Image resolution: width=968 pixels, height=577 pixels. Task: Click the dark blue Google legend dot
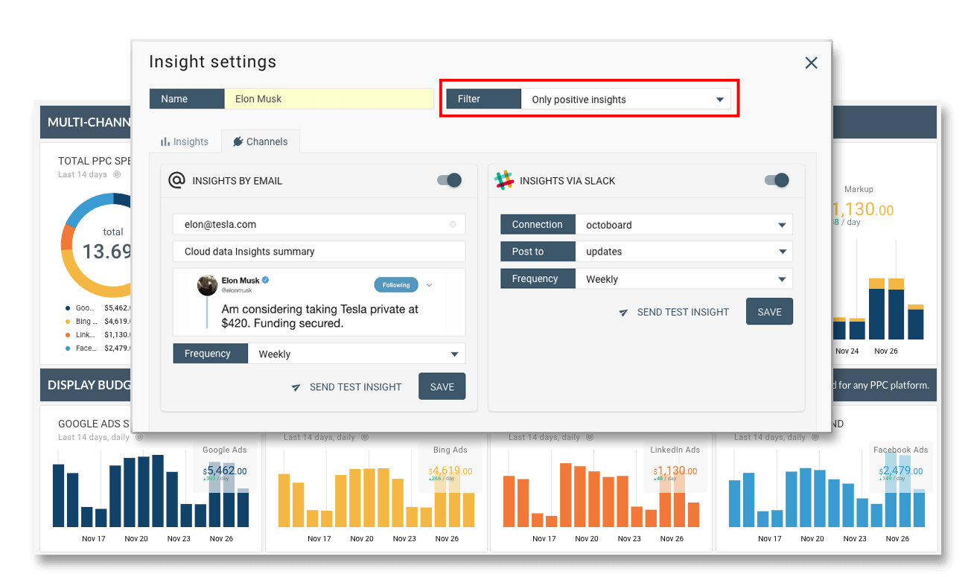tap(68, 307)
